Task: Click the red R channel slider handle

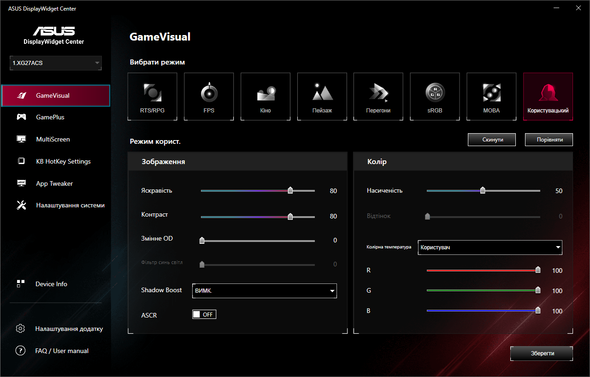Action: pos(538,270)
